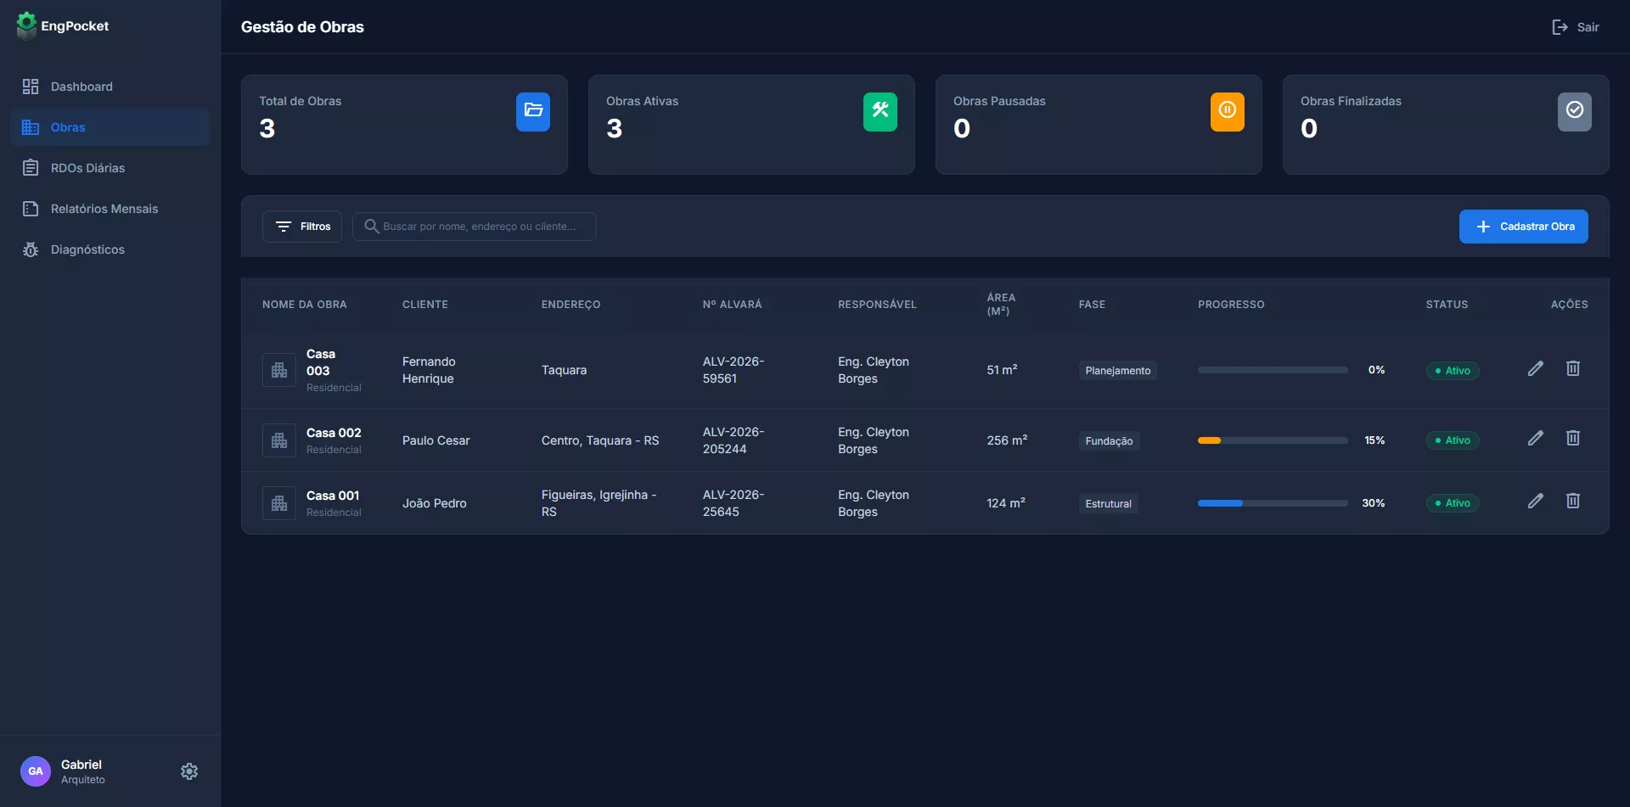Delete Casa 003 with the trash icon
This screenshot has width=1630, height=807.
(x=1572, y=368)
